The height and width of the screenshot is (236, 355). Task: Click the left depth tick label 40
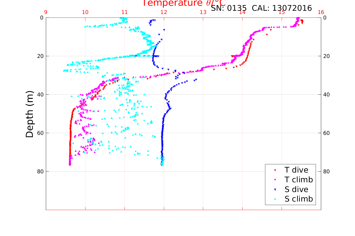point(40,95)
